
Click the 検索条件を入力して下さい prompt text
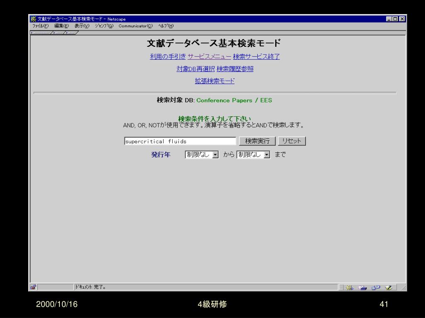click(215, 118)
